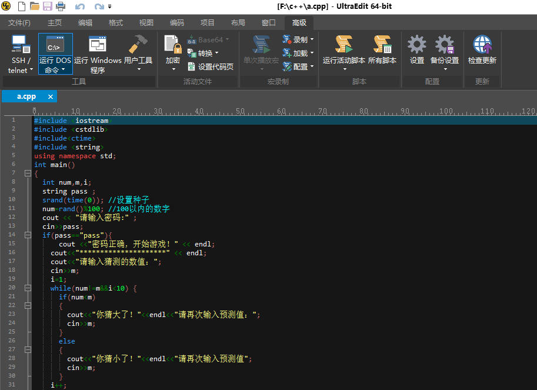The image size is (537, 390).
Task: Collapse the if(pass) block fold at line 14
Action: (x=27, y=235)
